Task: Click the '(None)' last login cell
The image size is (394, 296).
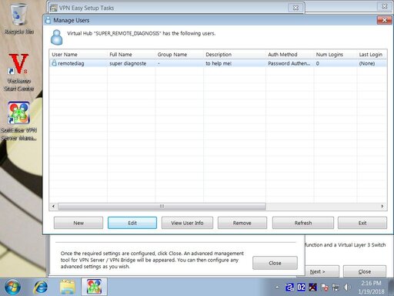Action: pos(367,63)
